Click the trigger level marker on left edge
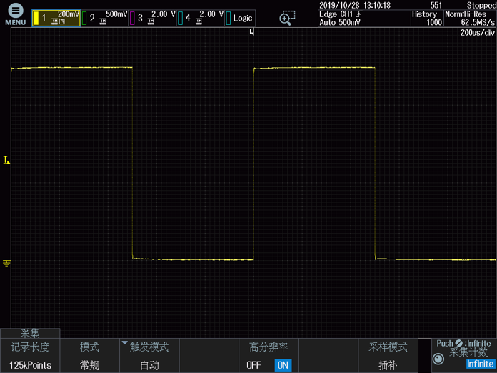This screenshot has width=497, height=373. coord(6,161)
